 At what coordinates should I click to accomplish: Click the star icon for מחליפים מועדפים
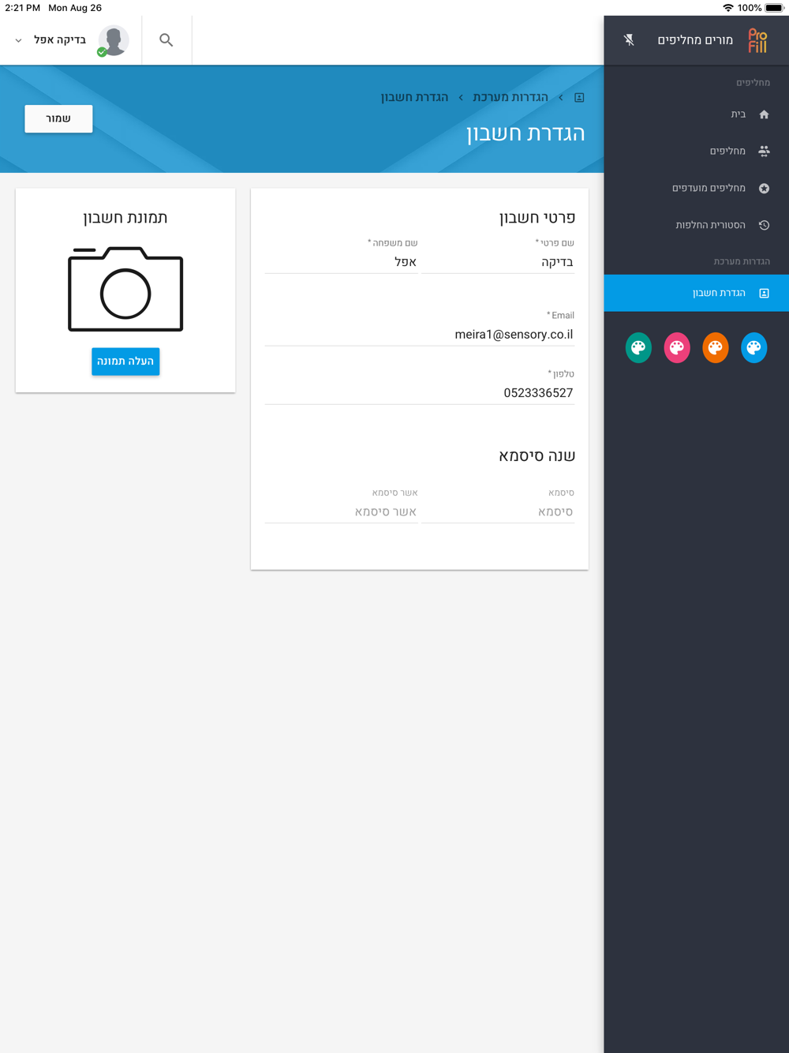pos(764,188)
